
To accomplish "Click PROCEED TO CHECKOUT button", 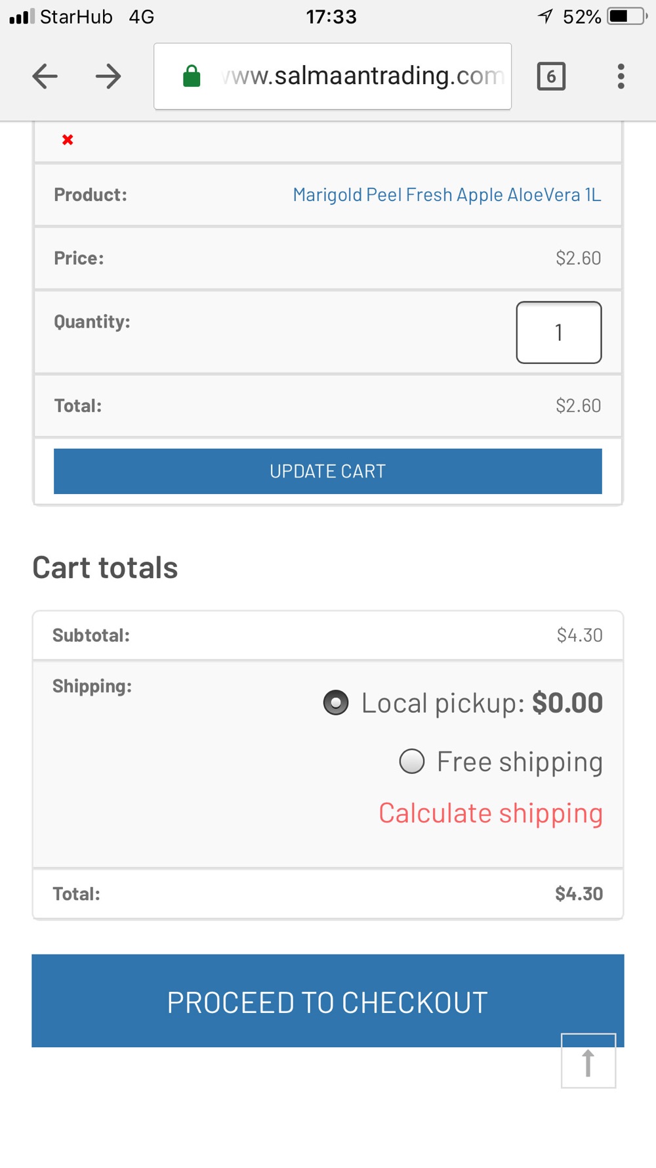I will (328, 1000).
